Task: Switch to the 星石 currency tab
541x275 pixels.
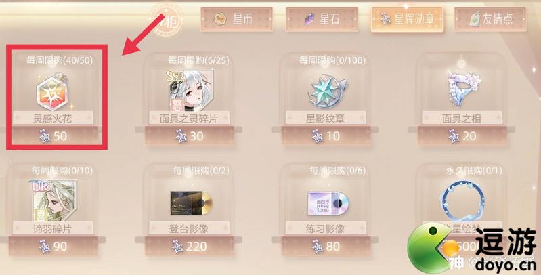Action: tap(322, 20)
